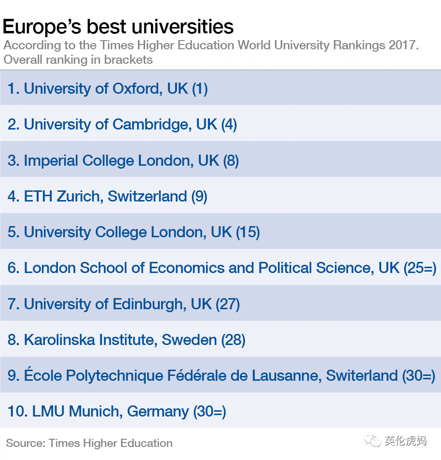Image resolution: width=441 pixels, height=460 pixels.
Task: Select the University of Edinburgh row
Action: click(220, 303)
